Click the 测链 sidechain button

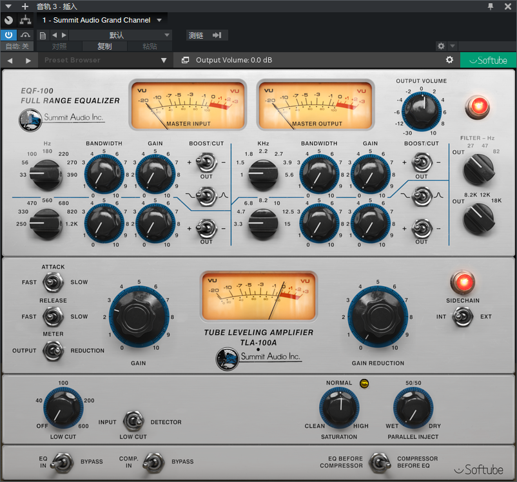[207, 35]
